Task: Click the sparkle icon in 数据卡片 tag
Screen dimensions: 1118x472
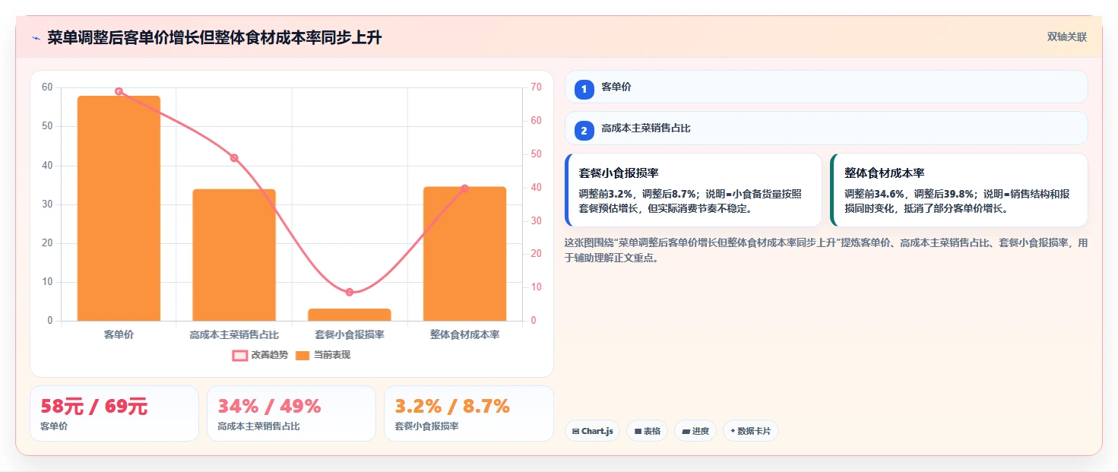Action: tap(733, 431)
